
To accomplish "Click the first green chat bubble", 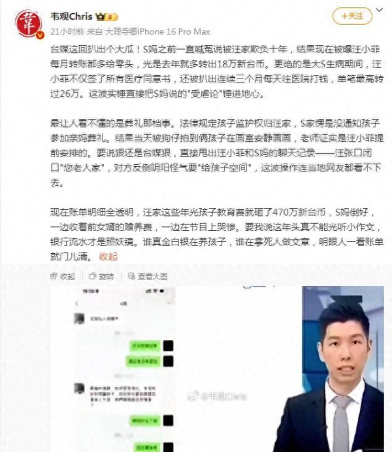I will tap(145, 345).
